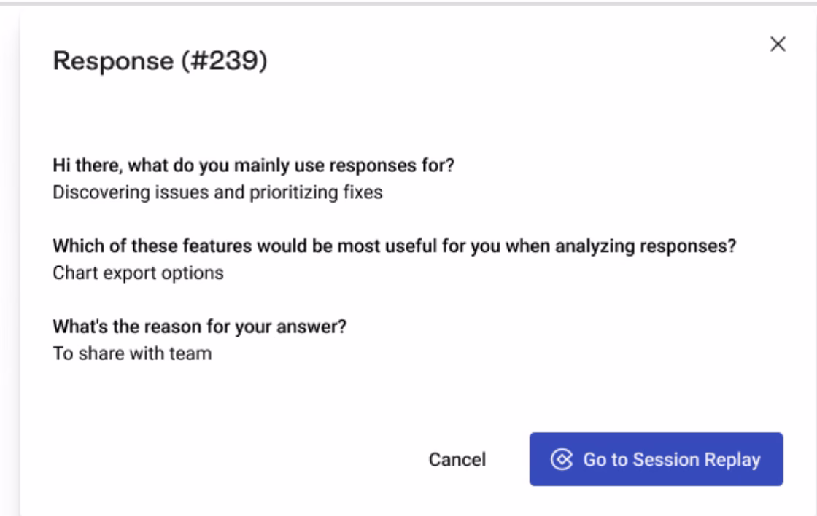
Task: Click the question What's the reason for your answer
Action: click(x=200, y=327)
